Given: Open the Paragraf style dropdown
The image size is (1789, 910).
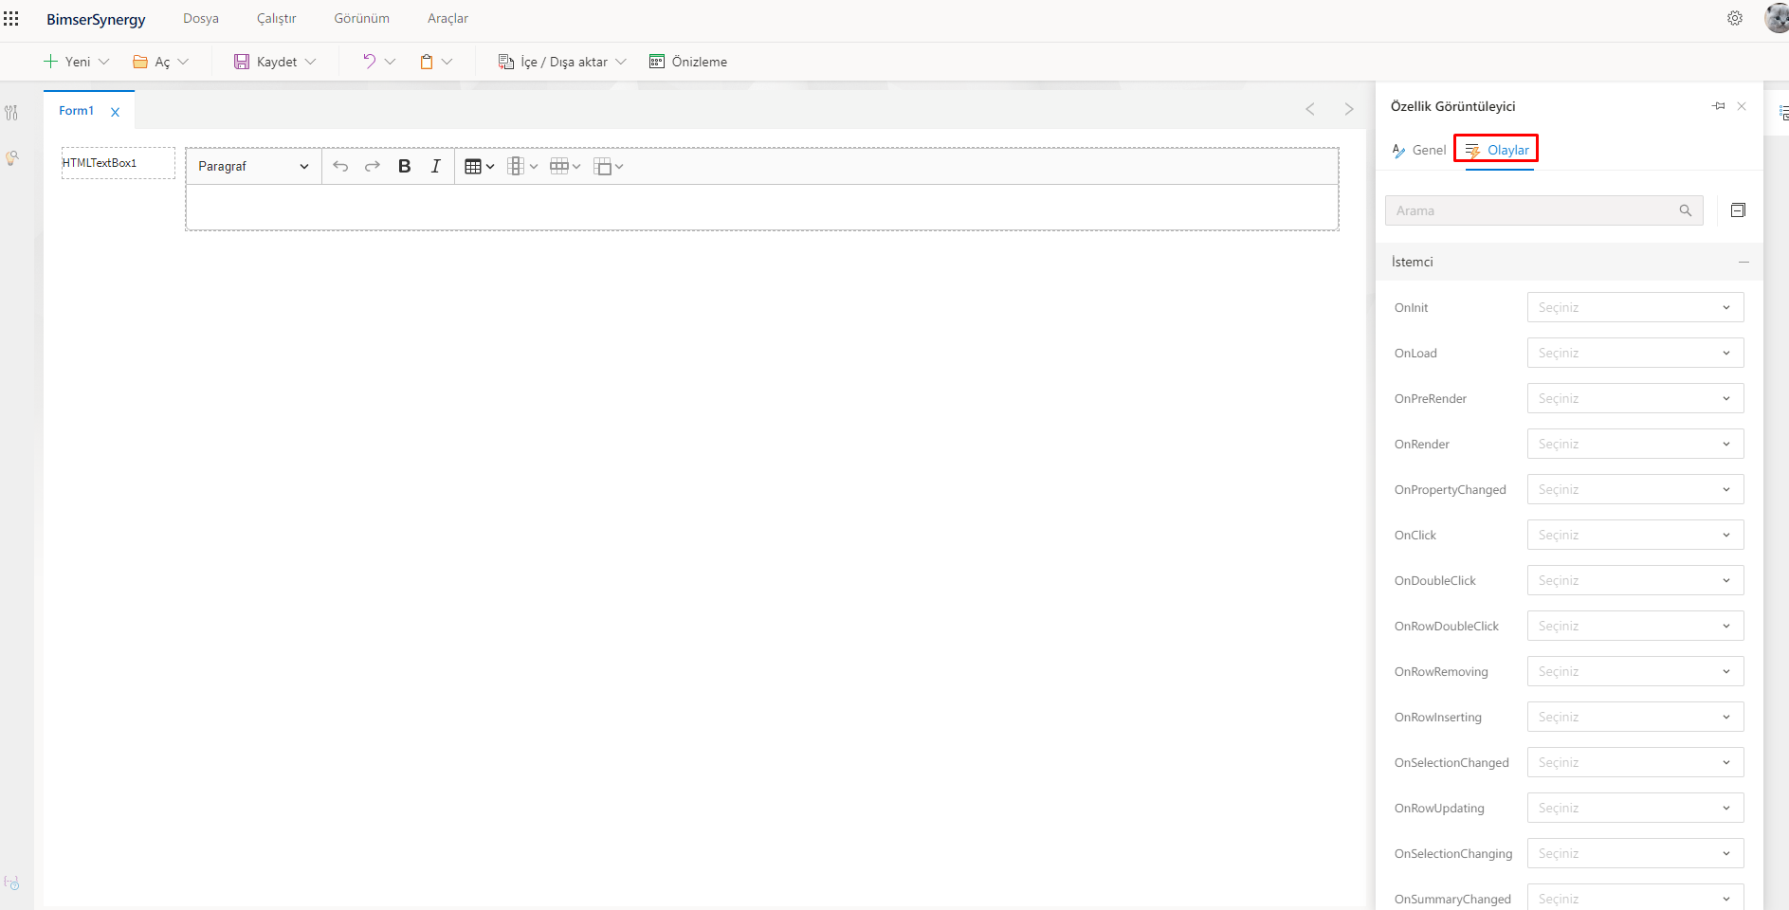Looking at the screenshot, I should pyautogui.click(x=253, y=166).
